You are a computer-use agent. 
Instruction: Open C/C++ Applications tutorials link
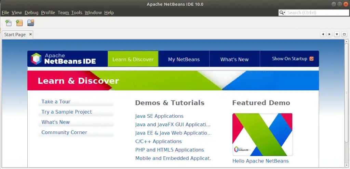[159, 142]
